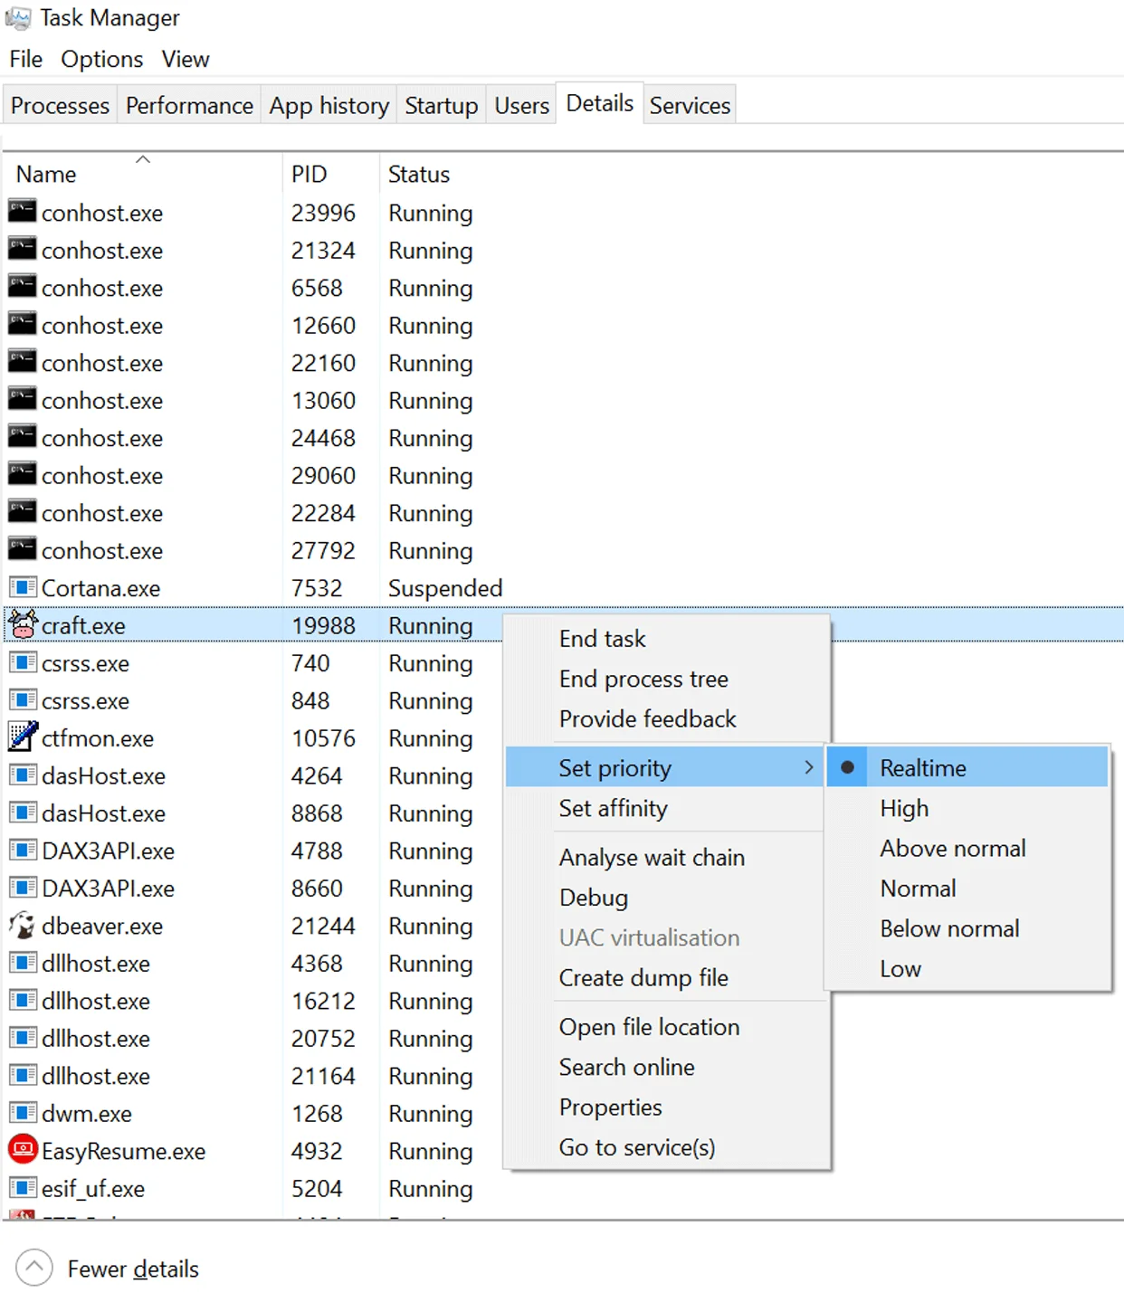The height and width of the screenshot is (1312, 1124).
Task: Click the dwm.exe process icon
Action: [x=23, y=1113]
